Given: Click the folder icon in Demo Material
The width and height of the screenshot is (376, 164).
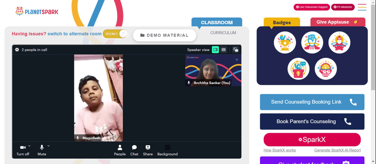Looking at the screenshot, I should [x=143, y=35].
